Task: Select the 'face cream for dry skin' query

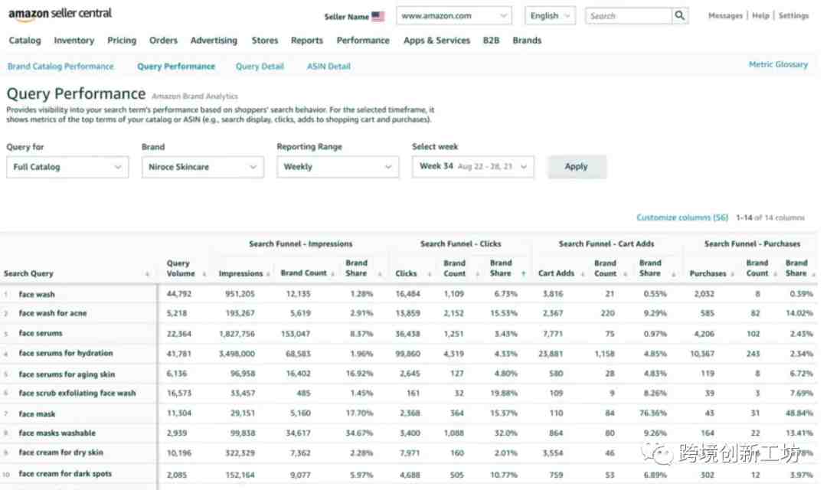Action: [x=61, y=452]
